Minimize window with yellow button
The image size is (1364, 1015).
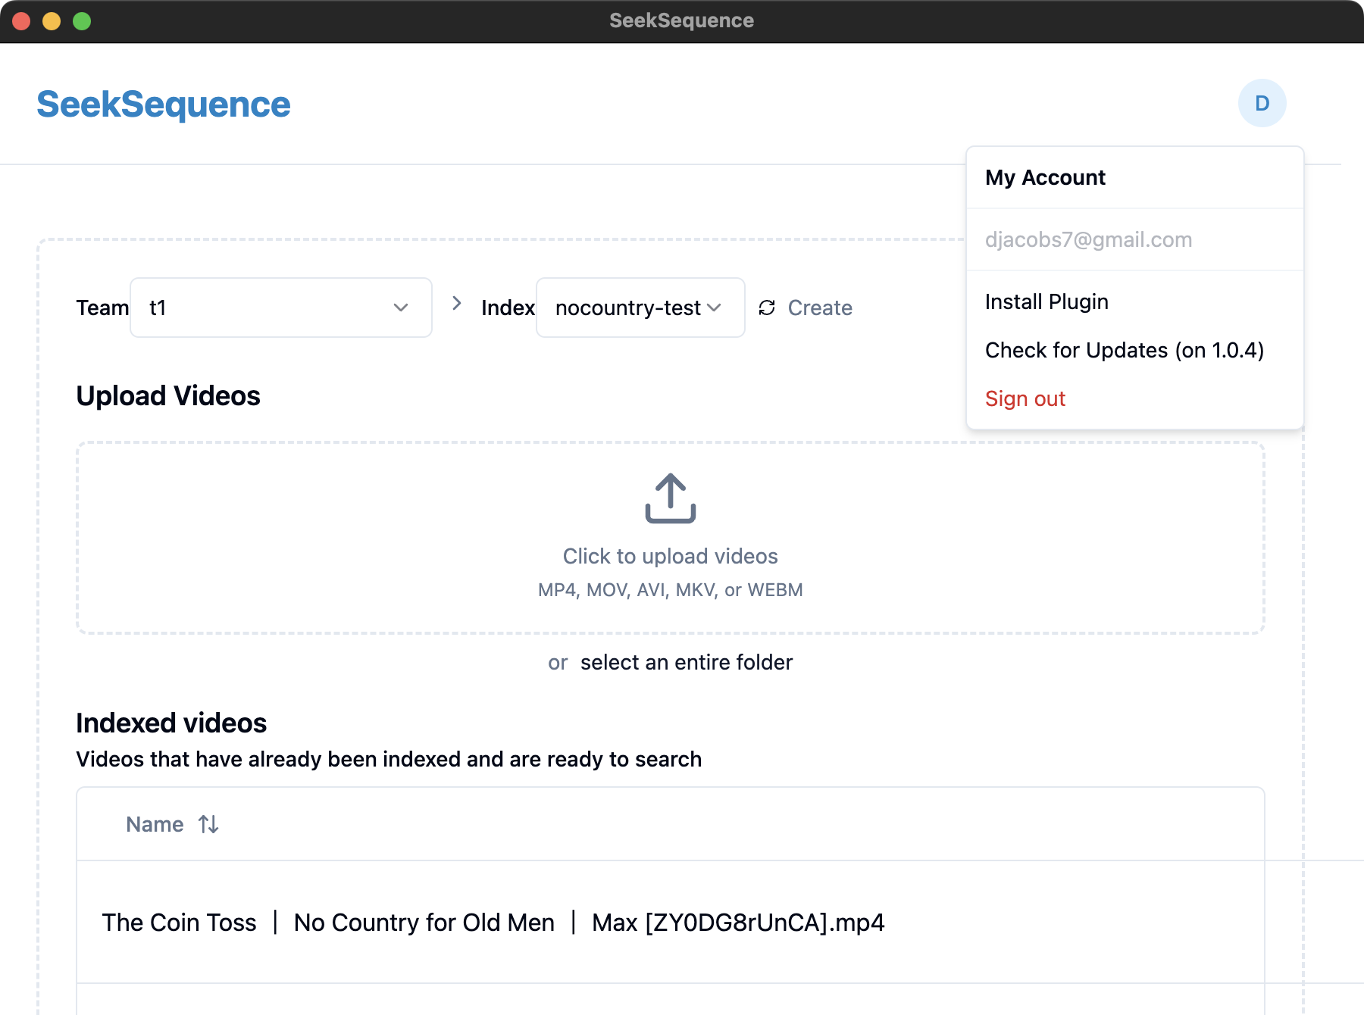(x=52, y=21)
